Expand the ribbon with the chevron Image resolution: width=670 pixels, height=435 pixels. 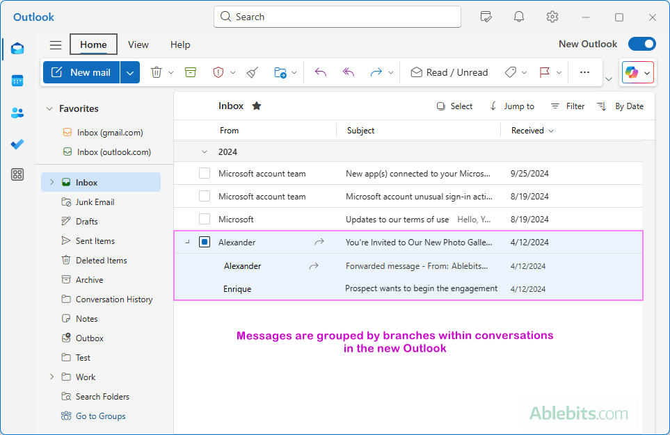[x=609, y=79]
